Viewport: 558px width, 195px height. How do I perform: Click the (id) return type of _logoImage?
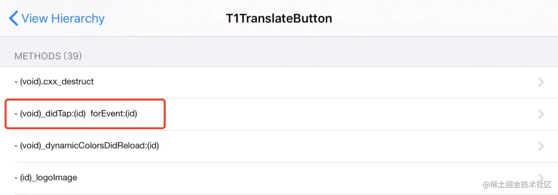25,177
